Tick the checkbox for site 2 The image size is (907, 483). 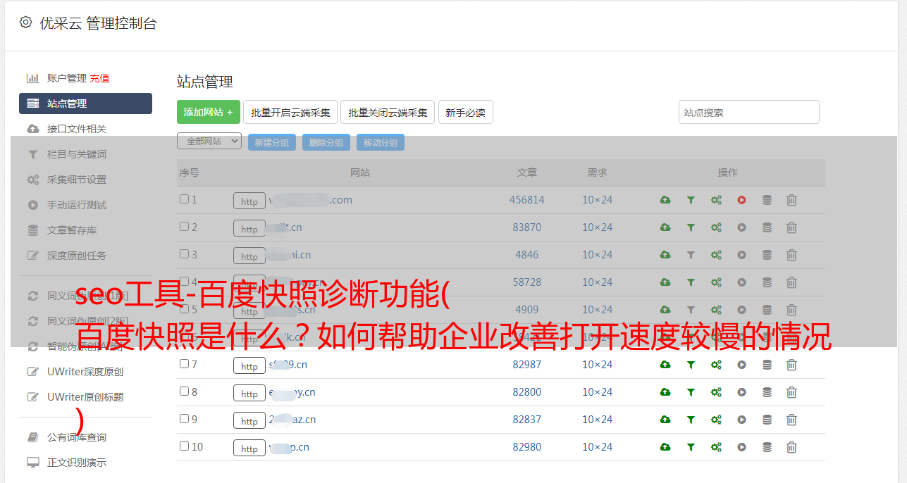click(184, 227)
